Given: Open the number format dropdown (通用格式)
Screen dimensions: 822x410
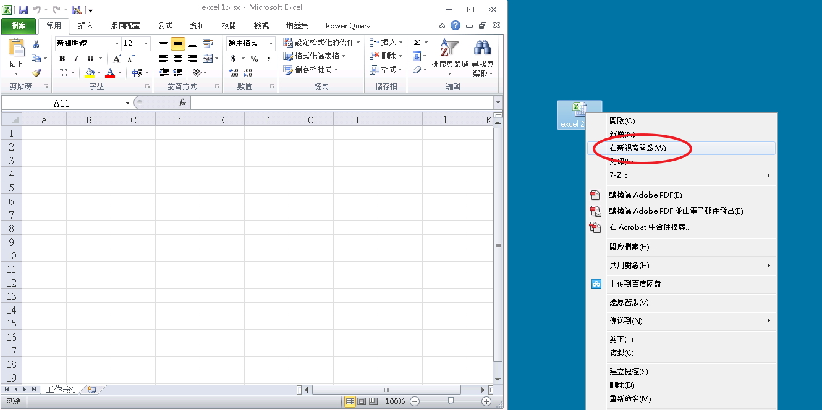Looking at the screenshot, I should pos(271,43).
